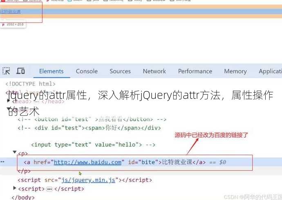Switch to the Elements tab

click(x=51, y=71)
